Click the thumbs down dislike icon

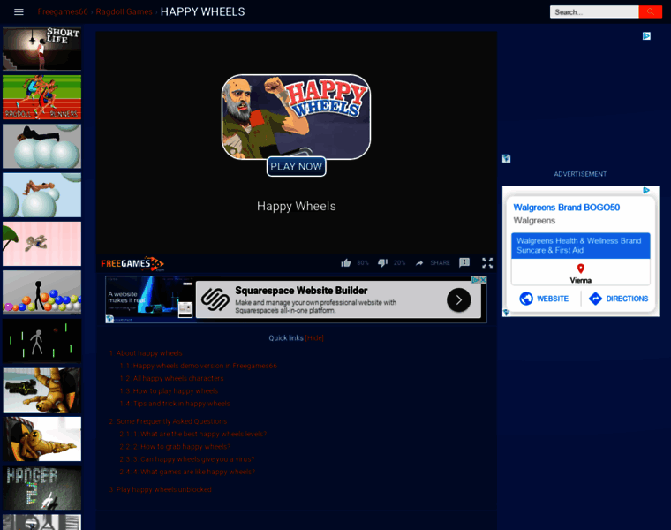(382, 262)
